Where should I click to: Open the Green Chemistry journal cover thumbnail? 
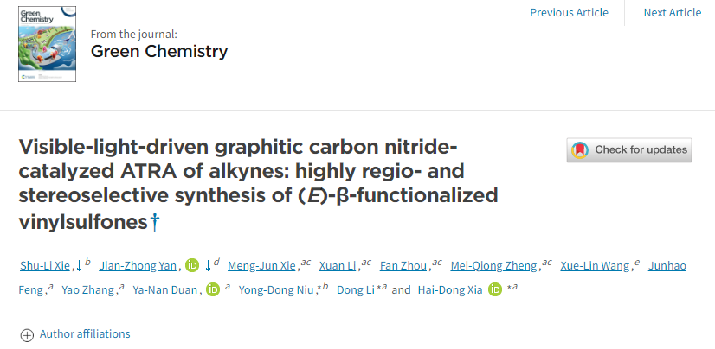pos(47,44)
